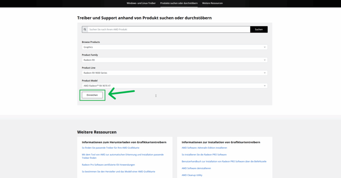Click the black Suchen button
The height and width of the screenshot is (178, 341).
click(259, 30)
